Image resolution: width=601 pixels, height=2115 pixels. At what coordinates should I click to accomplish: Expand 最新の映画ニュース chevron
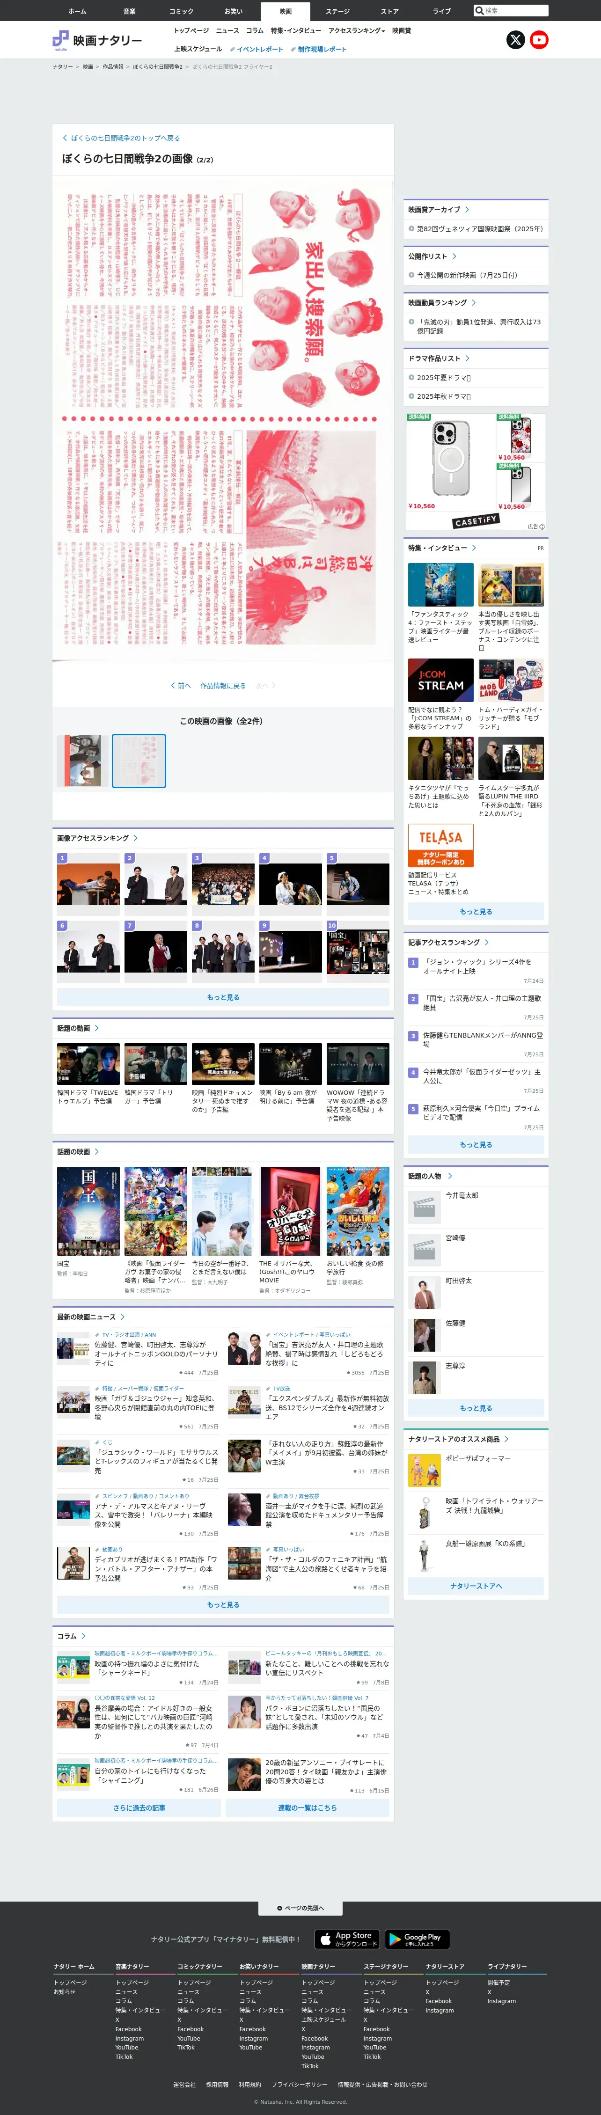(x=123, y=1316)
